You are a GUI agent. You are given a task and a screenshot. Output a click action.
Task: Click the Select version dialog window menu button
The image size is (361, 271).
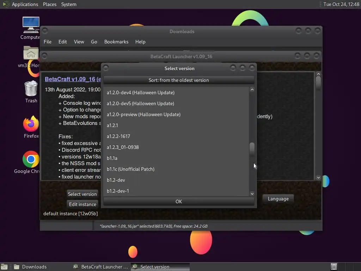(x=106, y=68)
